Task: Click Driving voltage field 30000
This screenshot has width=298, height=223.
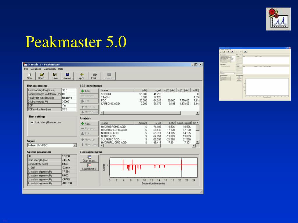Action: click(69, 102)
